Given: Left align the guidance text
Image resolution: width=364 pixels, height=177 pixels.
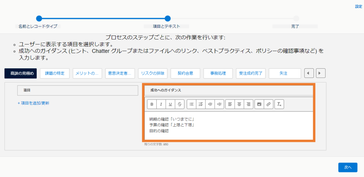Looking at the screenshot, I should pyautogui.click(x=230, y=104).
